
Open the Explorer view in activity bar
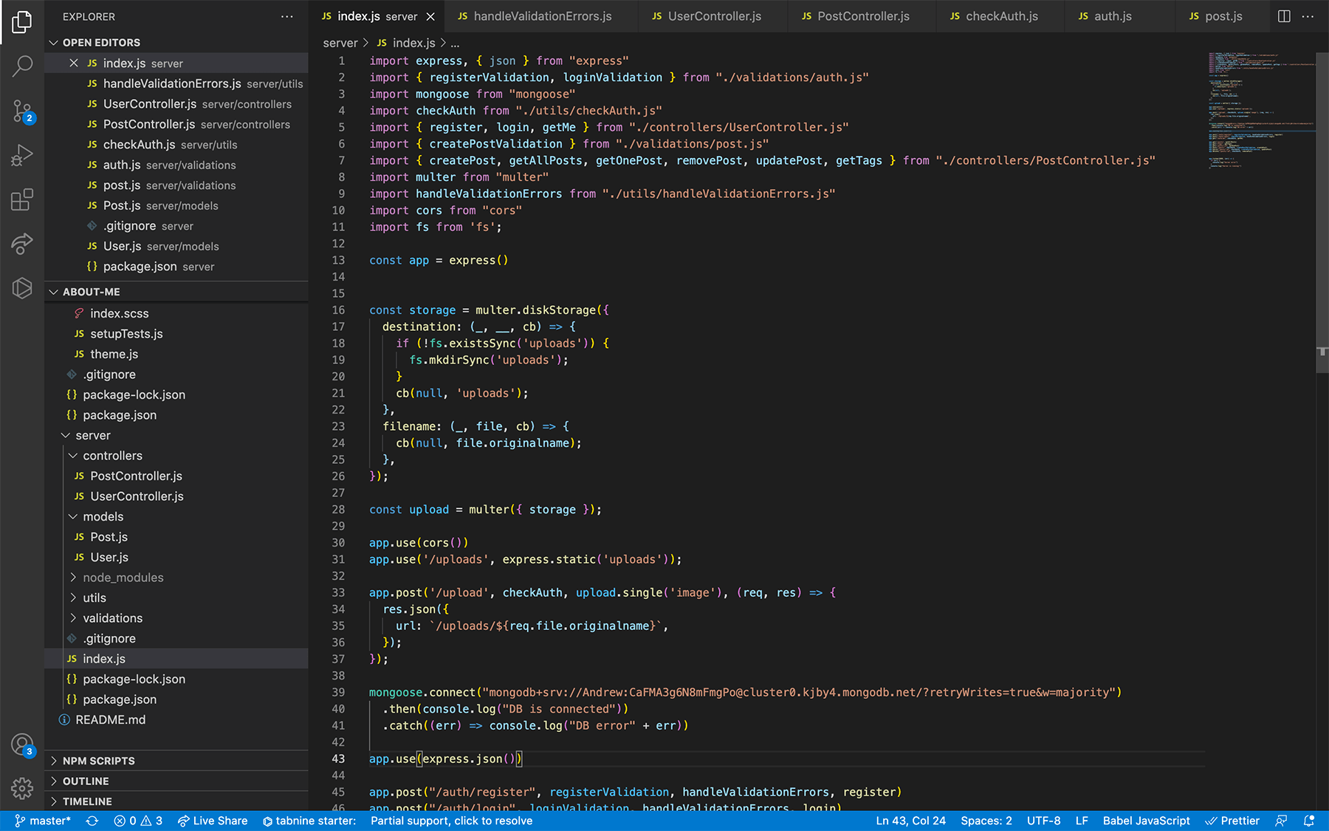22,22
